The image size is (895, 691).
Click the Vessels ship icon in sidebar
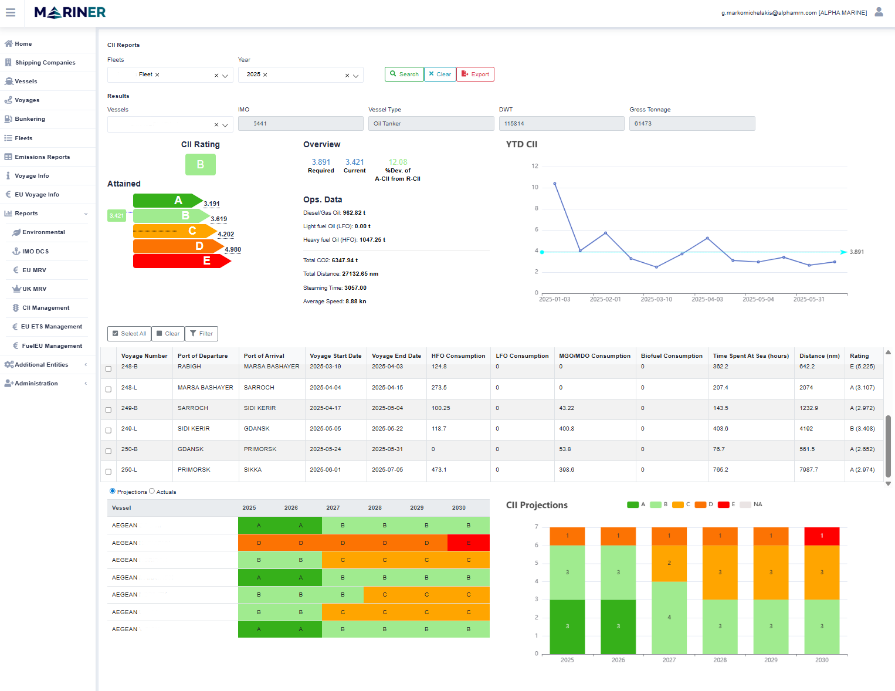[9, 82]
